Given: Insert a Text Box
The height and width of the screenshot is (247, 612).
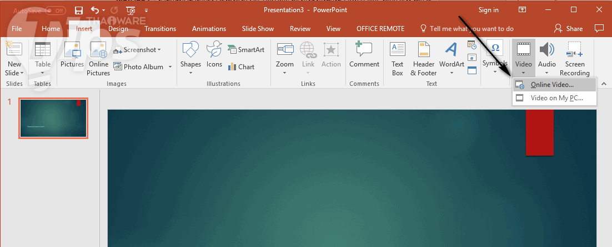Looking at the screenshot, I should tap(397, 59).
